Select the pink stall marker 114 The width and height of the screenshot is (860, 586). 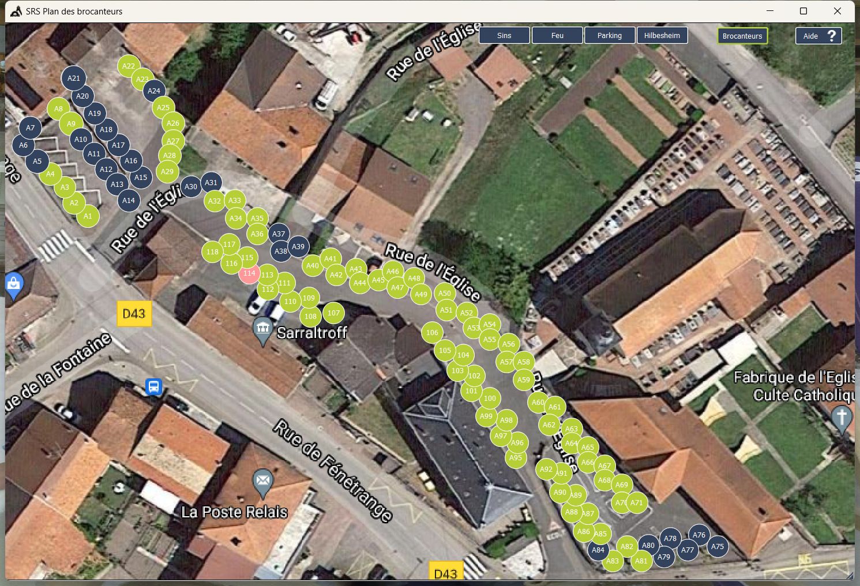pos(249,273)
